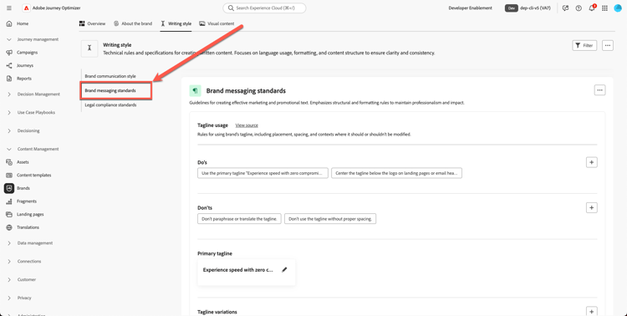The width and height of the screenshot is (627, 316).
Task: Click the Dev sandbox selector
Action: pyautogui.click(x=528, y=8)
